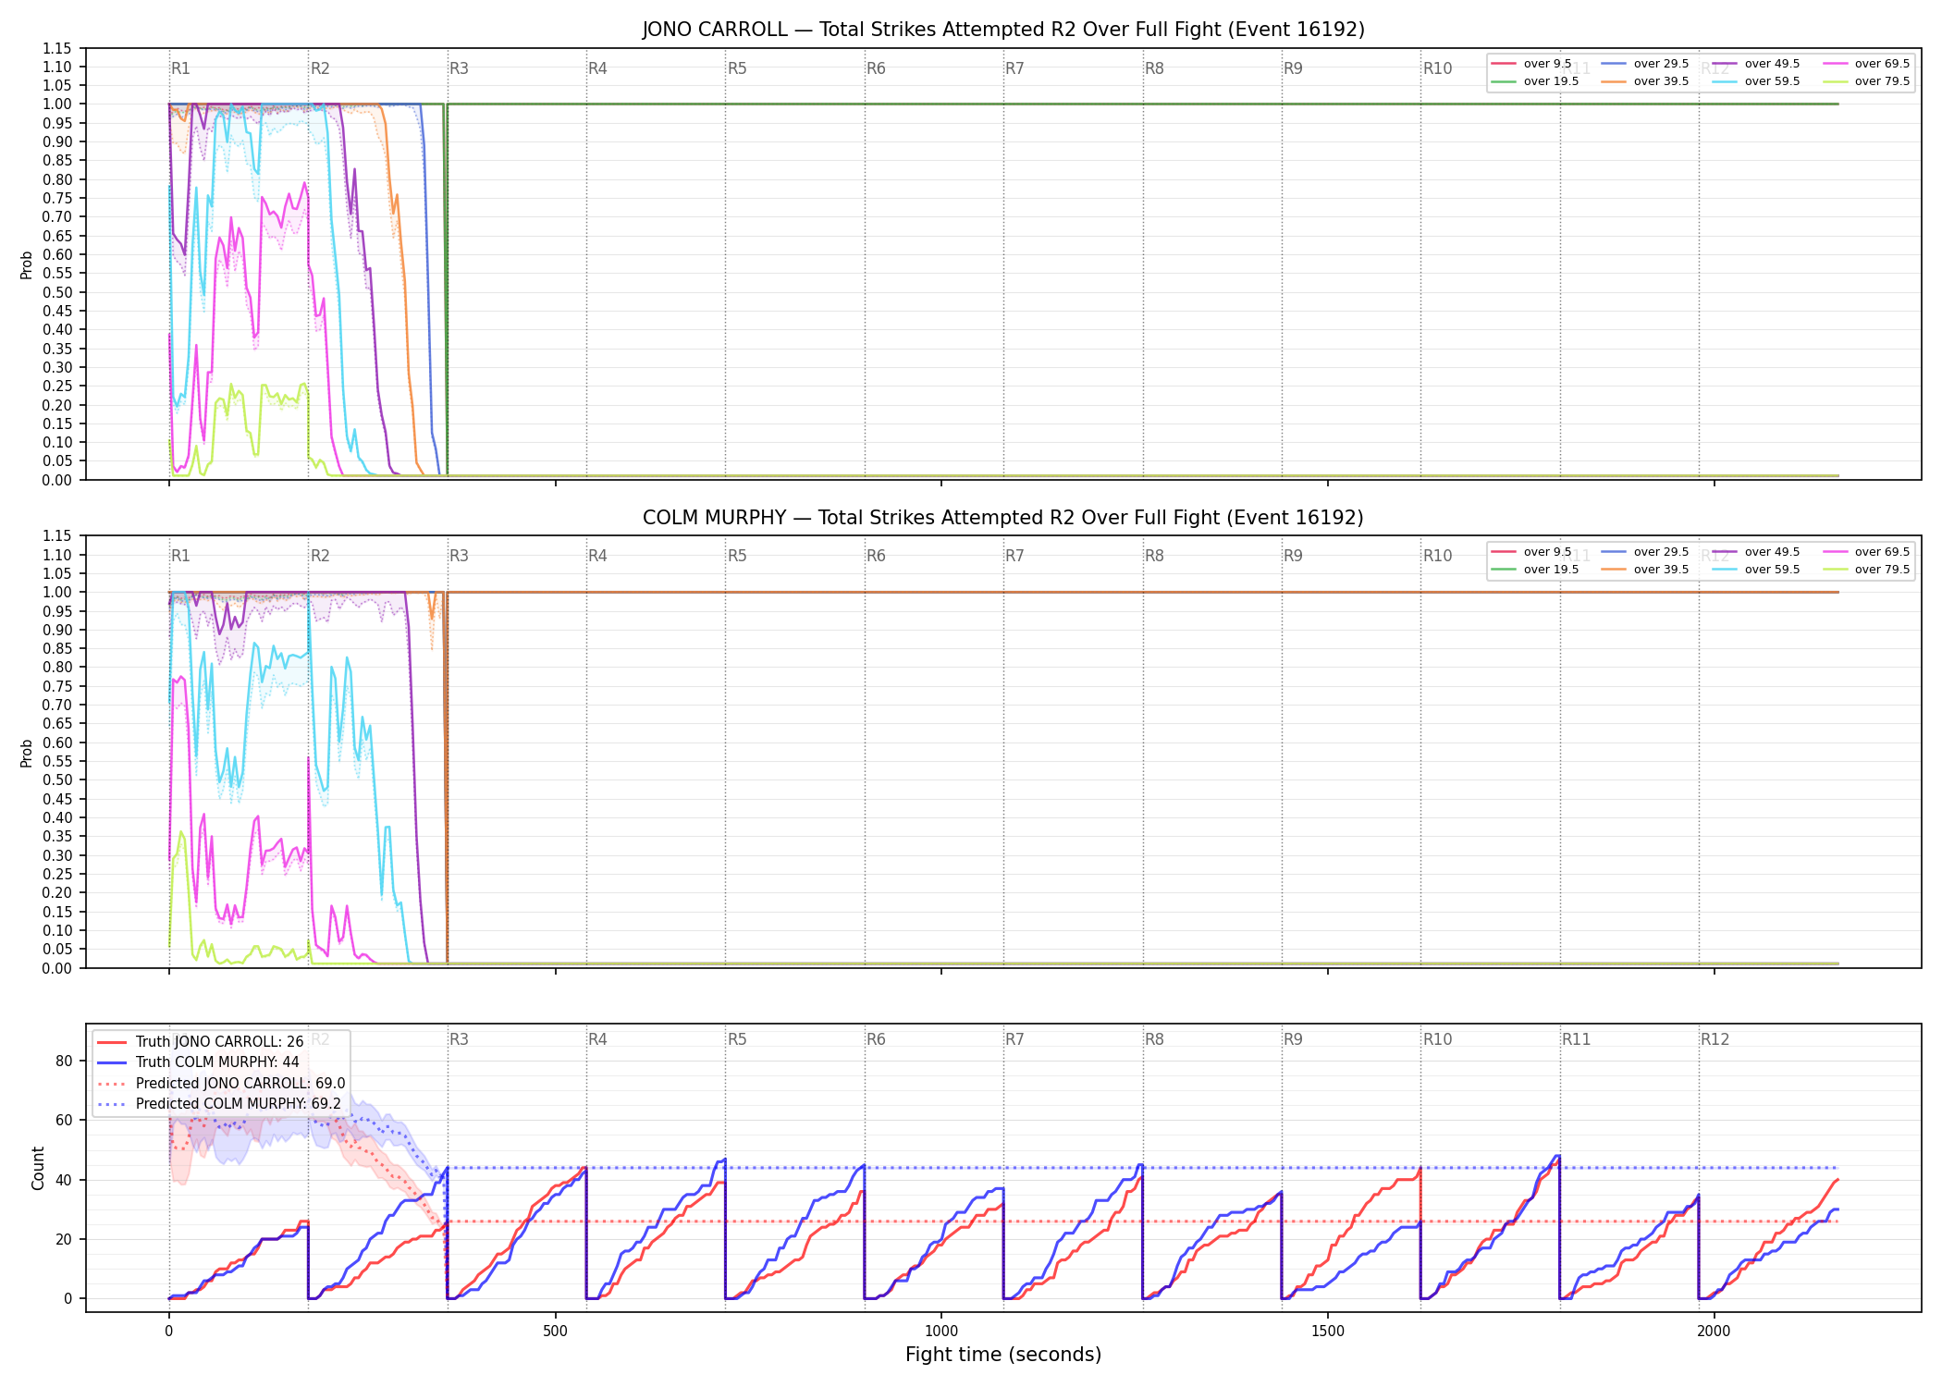Click the R6 round marker in the middle chart
This screenshot has height=1387, width=1942.
pyautogui.click(x=876, y=556)
